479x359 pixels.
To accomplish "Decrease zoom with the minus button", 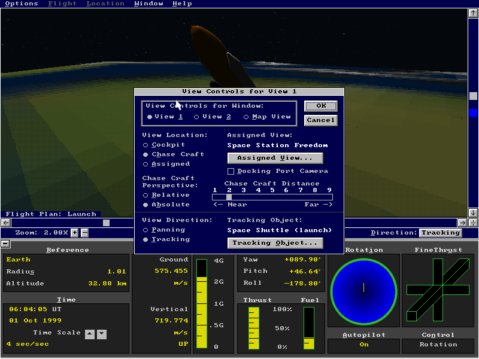I will coord(84,233).
